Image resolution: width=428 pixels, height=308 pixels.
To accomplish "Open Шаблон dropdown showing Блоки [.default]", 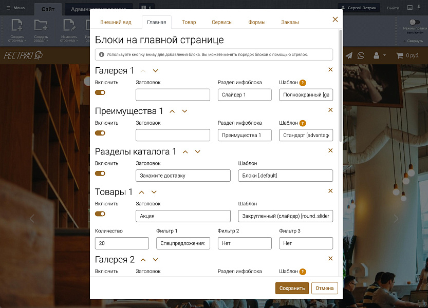I will coord(285,176).
